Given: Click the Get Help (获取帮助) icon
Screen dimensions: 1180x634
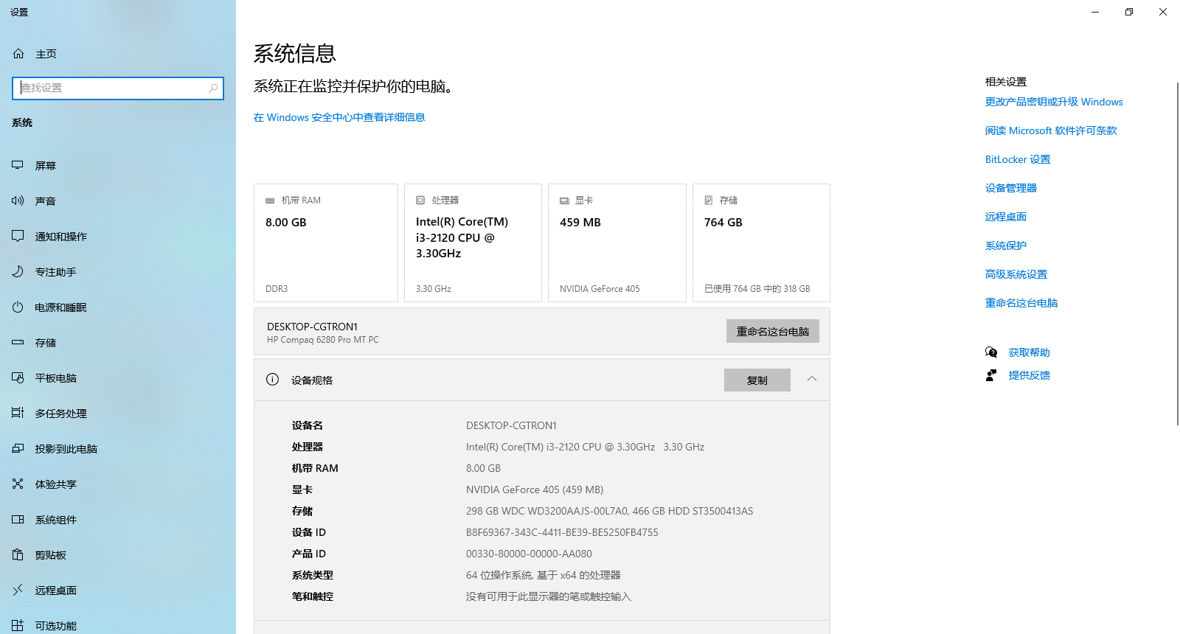Looking at the screenshot, I should coord(991,352).
